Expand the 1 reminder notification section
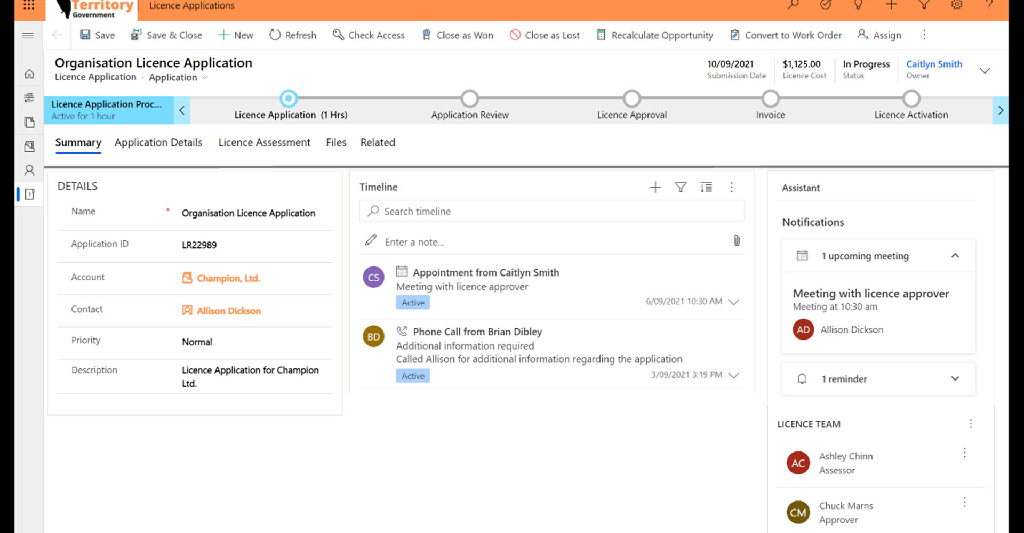This screenshot has width=1024, height=533. (x=955, y=379)
